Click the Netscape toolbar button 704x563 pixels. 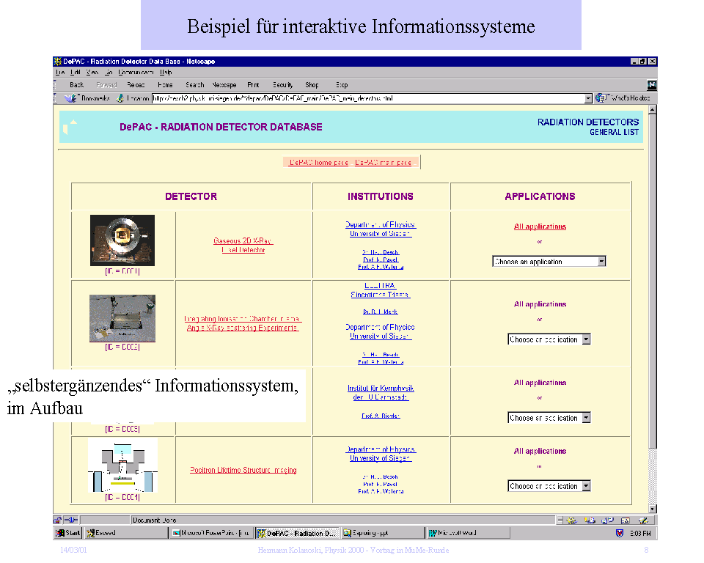tap(224, 85)
